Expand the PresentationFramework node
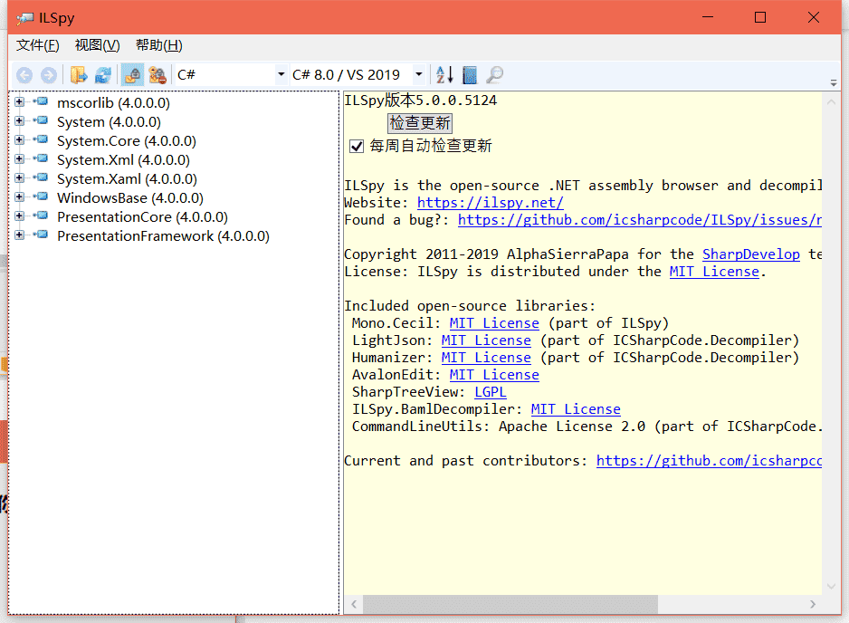The height and width of the screenshot is (623, 849). 20,235
